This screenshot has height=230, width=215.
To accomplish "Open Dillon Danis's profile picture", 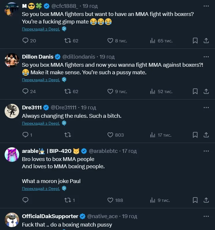I will coord(12,60).
